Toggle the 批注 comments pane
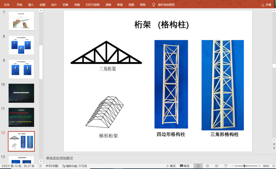276x169 pixels. click(184, 166)
